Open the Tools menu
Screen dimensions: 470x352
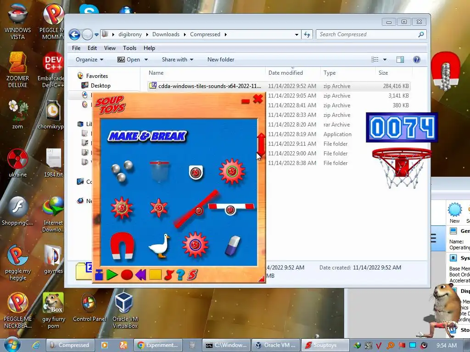pos(129,48)
